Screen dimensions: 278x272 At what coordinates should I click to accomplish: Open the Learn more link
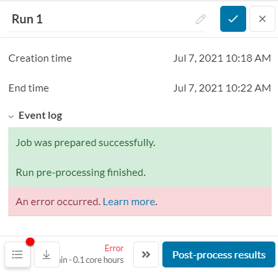coord(129,202)
